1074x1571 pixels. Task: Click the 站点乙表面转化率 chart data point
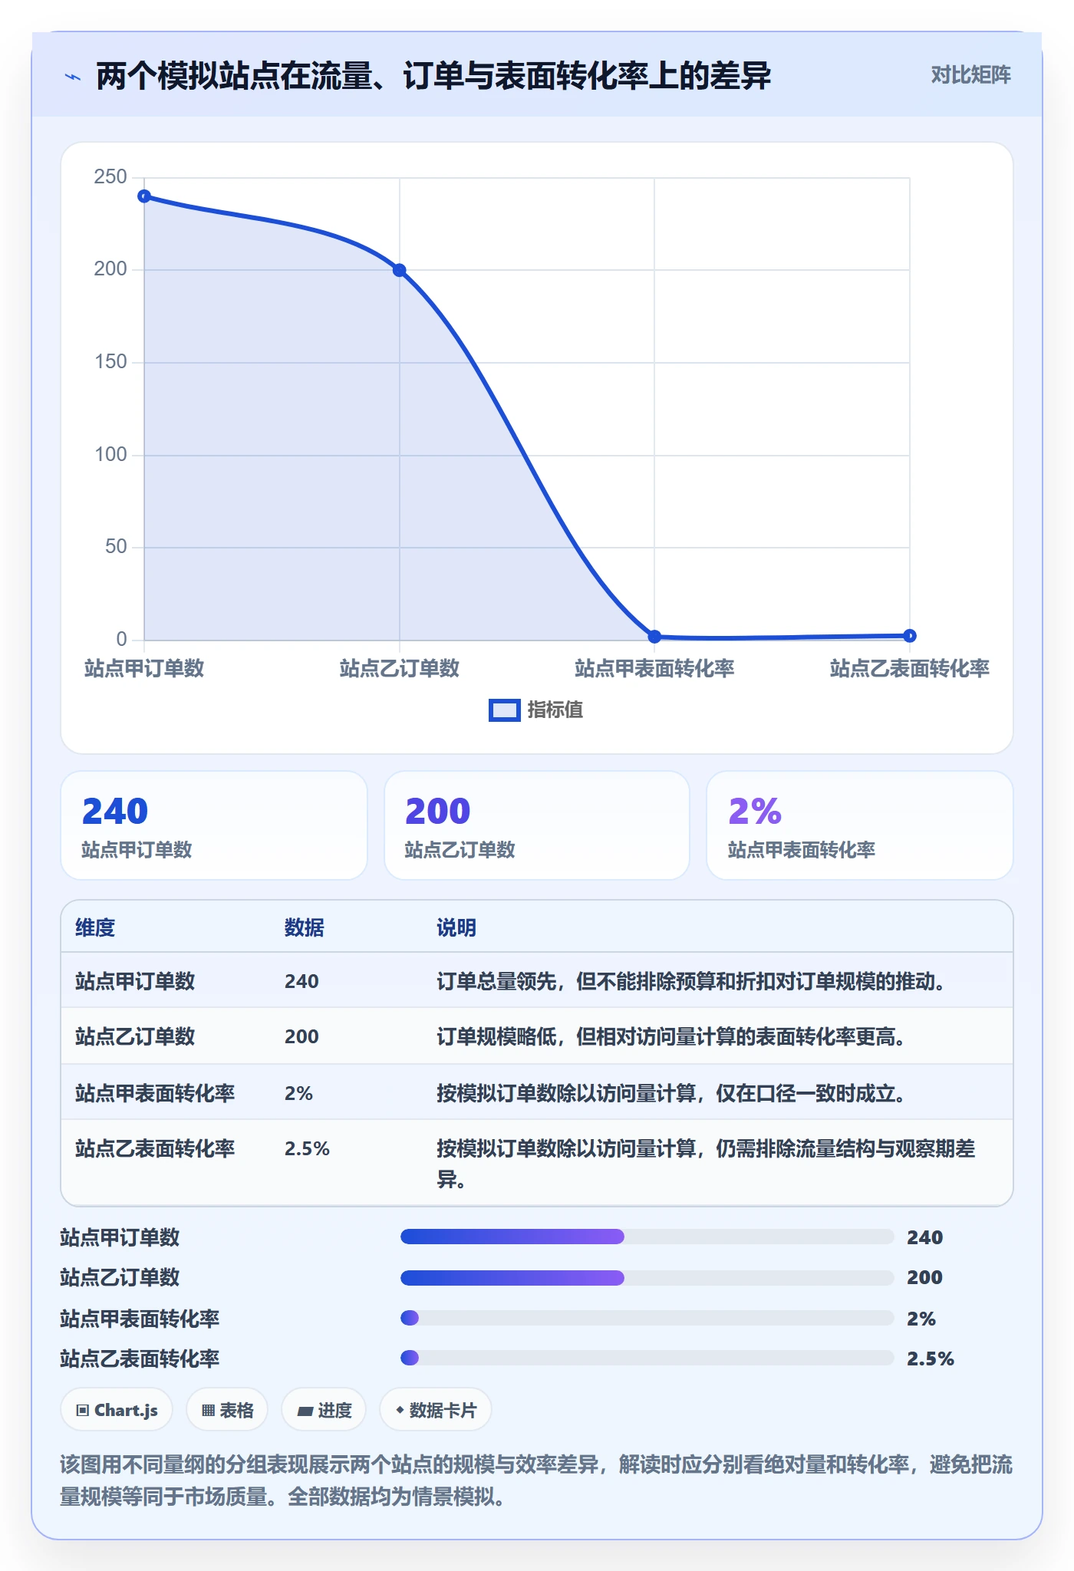[909, 635]
